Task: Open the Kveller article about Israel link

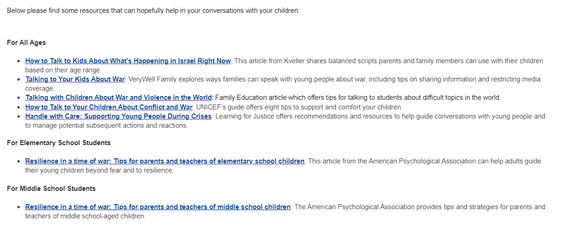Action: [128, 61]
